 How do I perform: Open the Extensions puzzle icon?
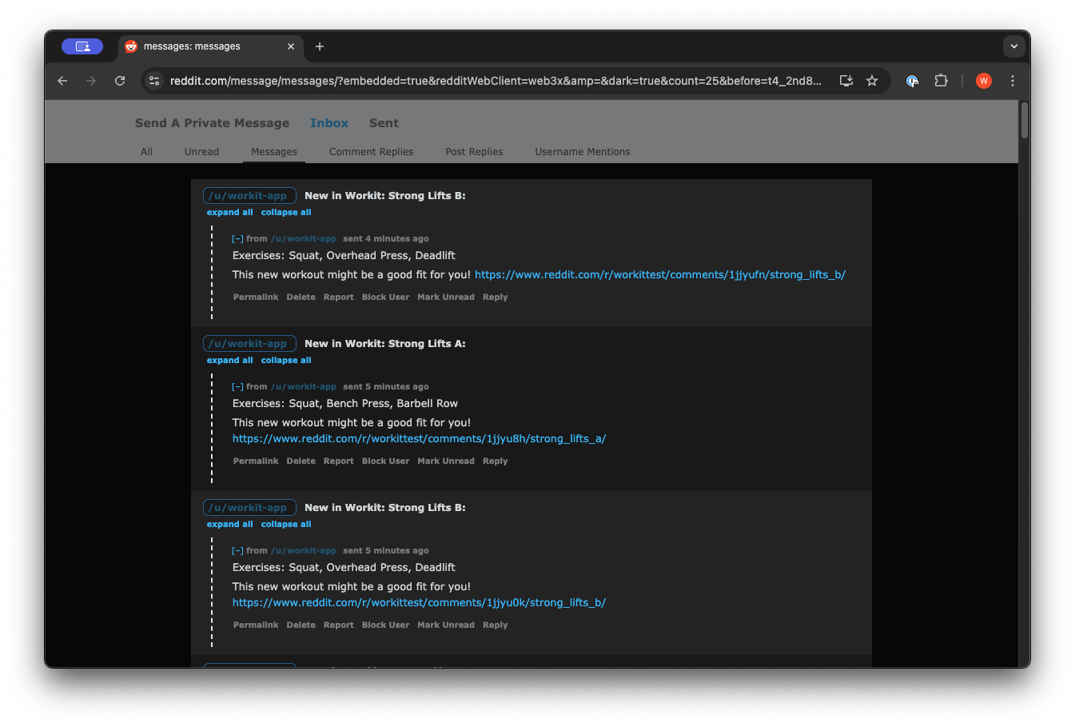click(x=941, y=81)
